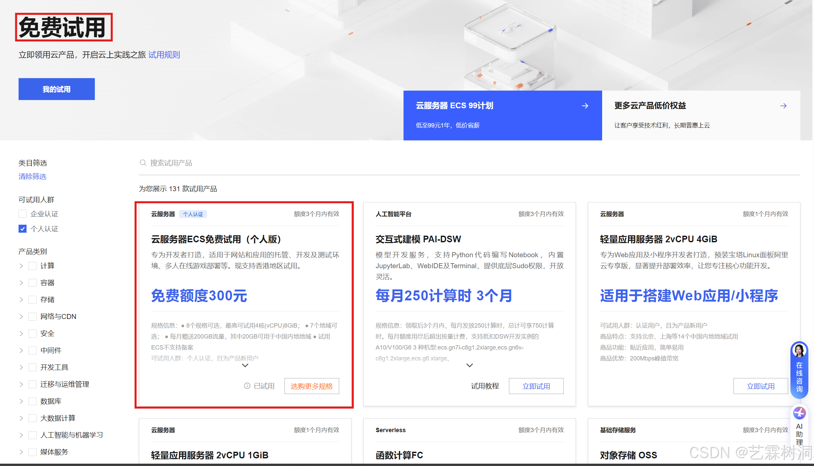Expand the 容器 category chevron
The height and width of the screenshot is (466, 814).
pyautogui.click(x=21, y=282)
